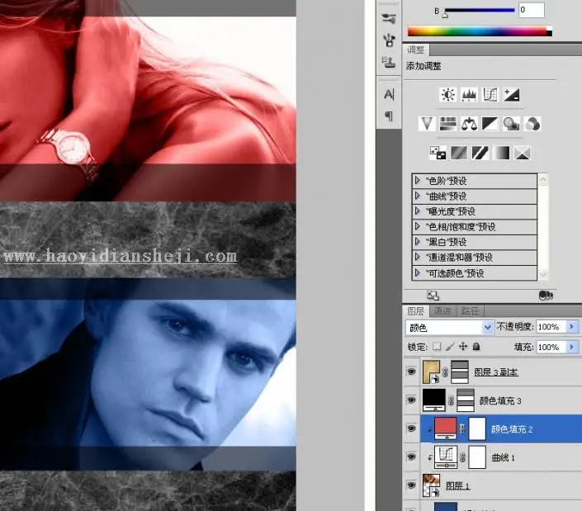Add a Hue/Saturation adjustment icon
This screenshot has height=511, width=582.
(x=447, y=124)
